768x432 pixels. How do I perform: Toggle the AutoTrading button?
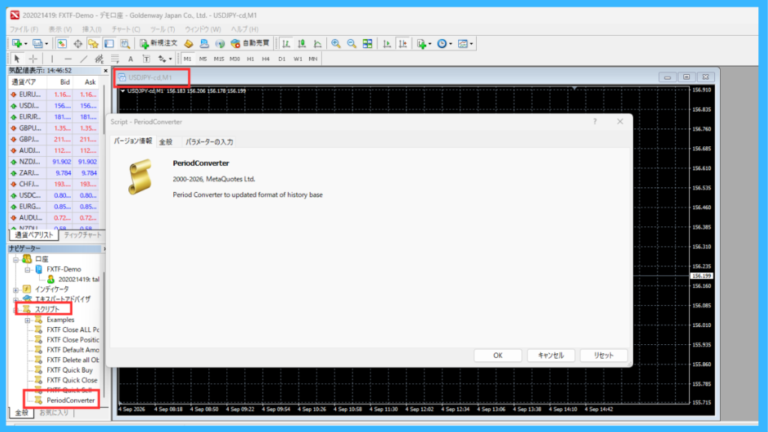(x=250, y=43)
